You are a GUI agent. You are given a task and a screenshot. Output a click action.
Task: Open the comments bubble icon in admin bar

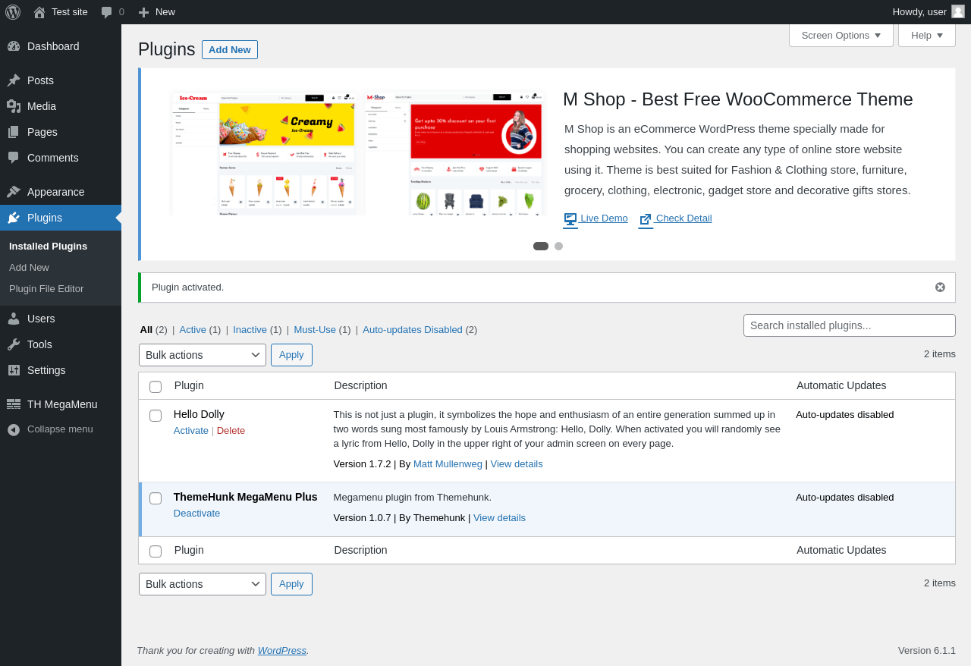[107, 12]
